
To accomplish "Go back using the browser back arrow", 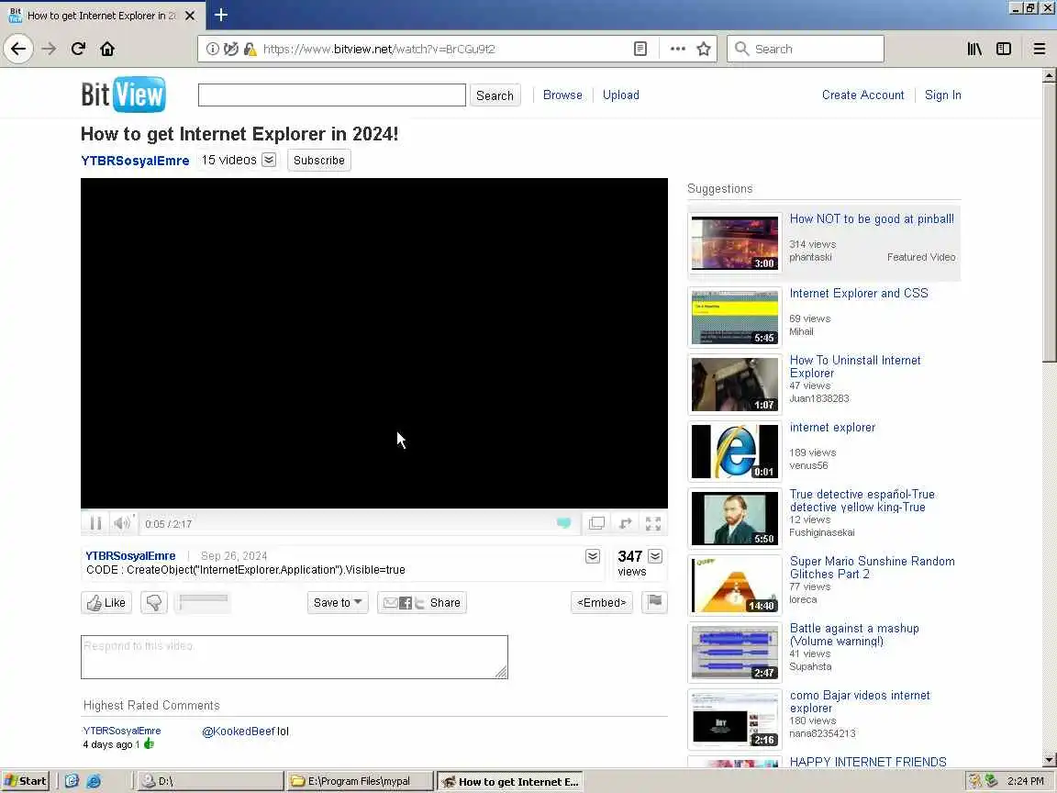I will [x=18, y=49].
